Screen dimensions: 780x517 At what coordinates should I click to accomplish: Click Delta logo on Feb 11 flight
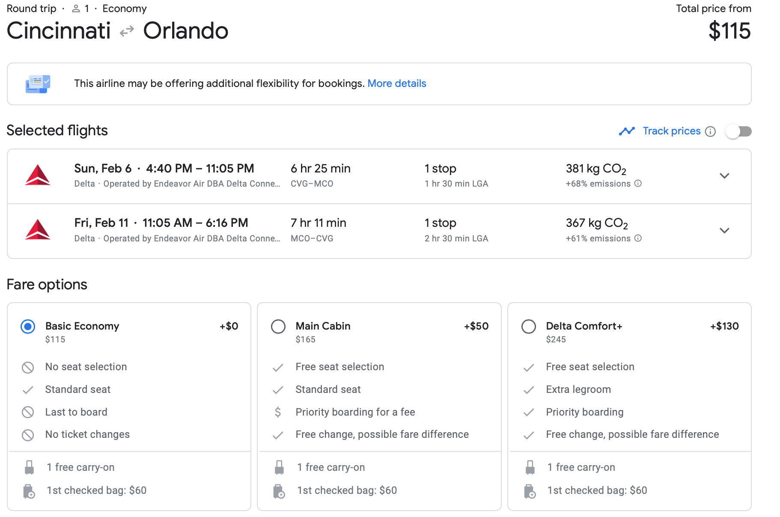pyautogui.click(x=38, y=230)
